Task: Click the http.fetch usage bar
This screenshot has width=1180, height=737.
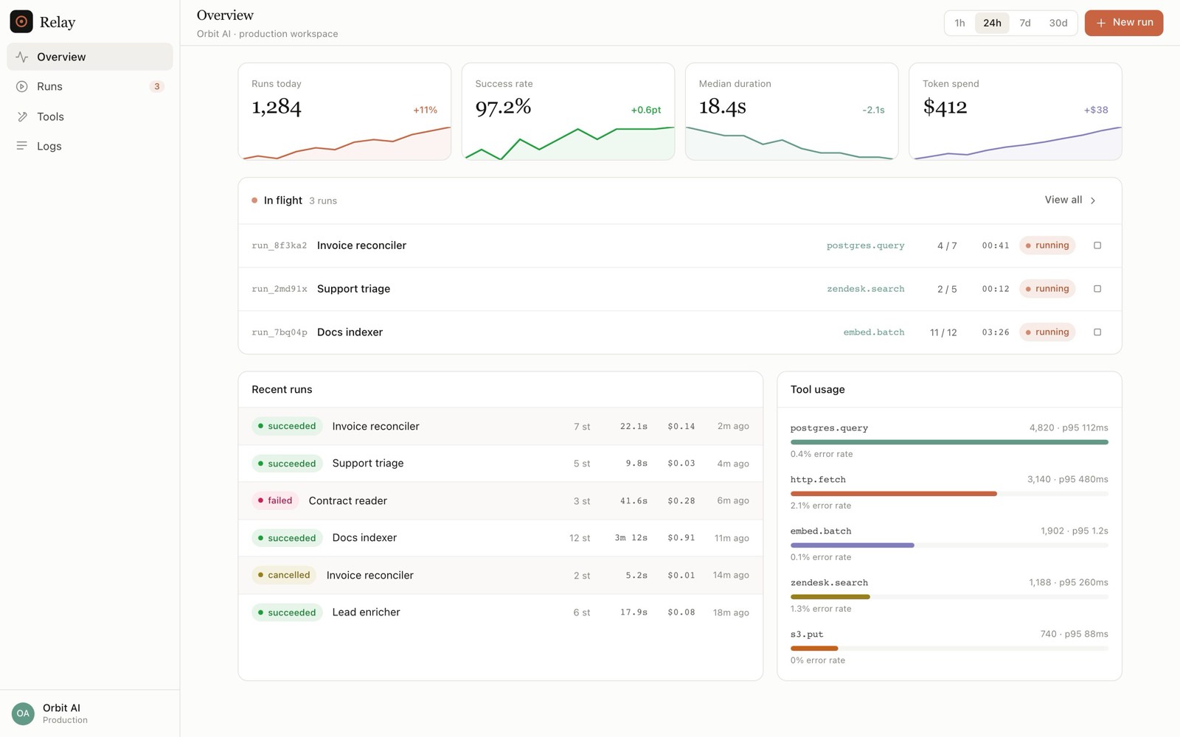Action: tap(949, 494)
